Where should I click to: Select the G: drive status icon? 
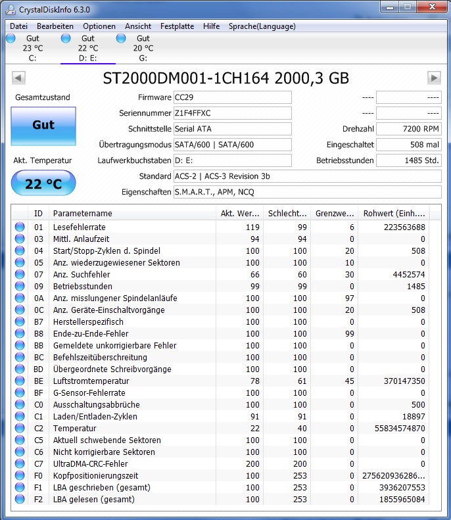[121, 39]
